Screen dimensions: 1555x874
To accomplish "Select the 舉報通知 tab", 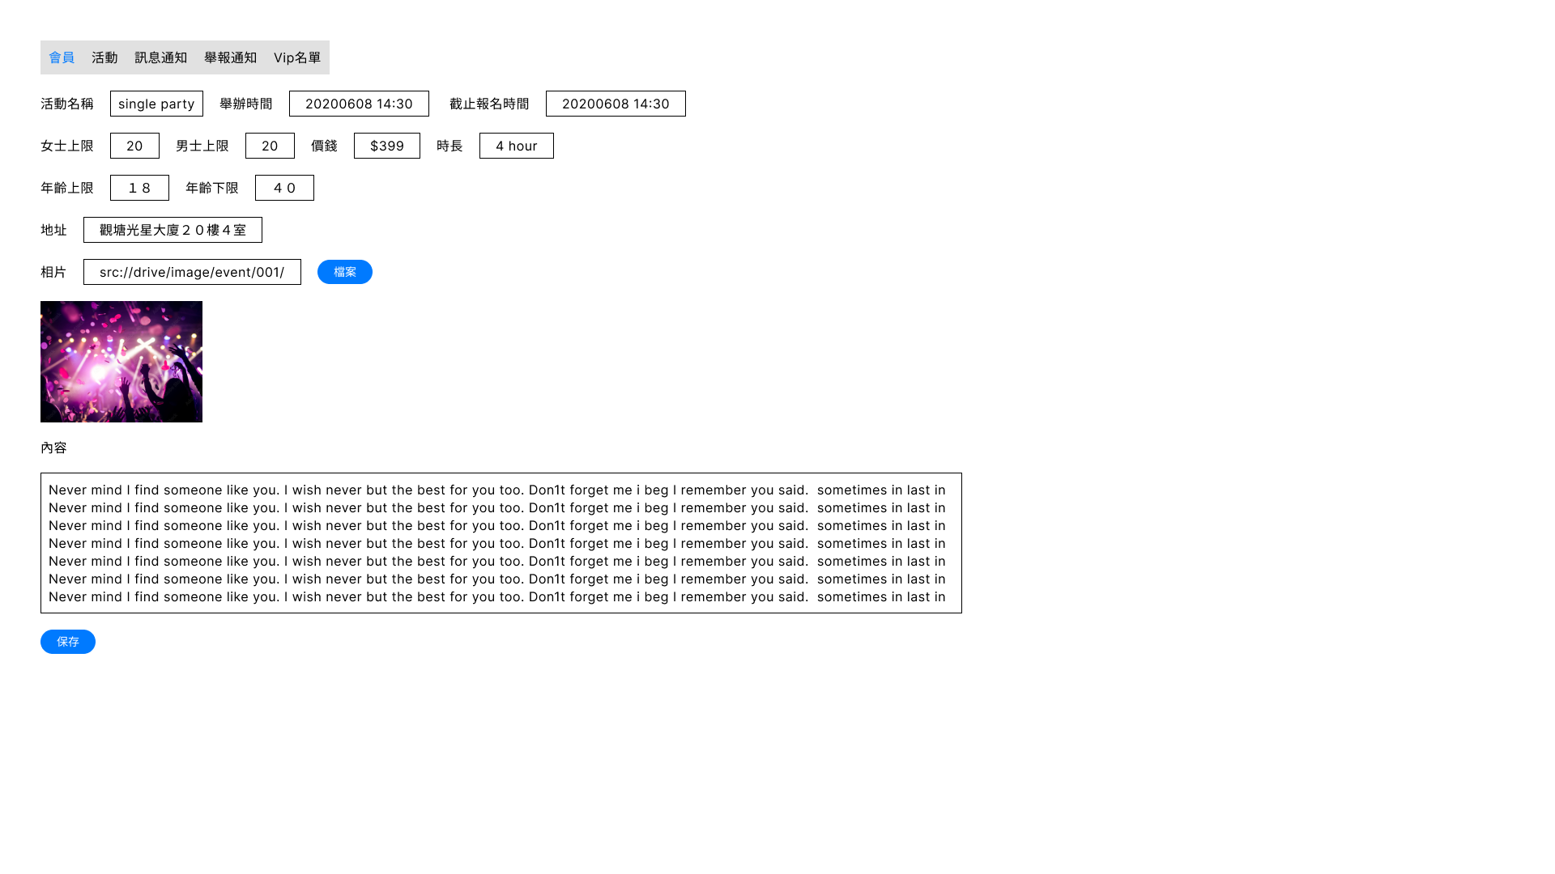I will (230, 57).
